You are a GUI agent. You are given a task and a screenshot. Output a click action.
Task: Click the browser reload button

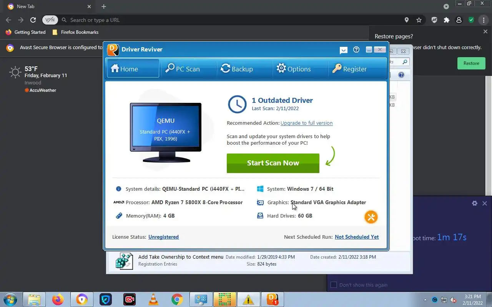tap(33, 20)
